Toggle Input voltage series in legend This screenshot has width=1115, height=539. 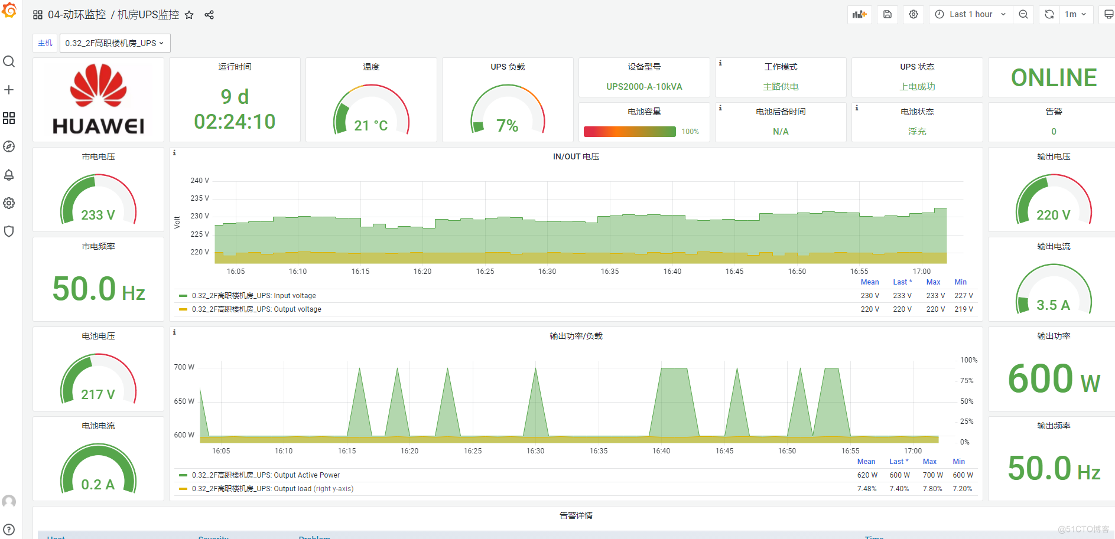pos(253,296)
